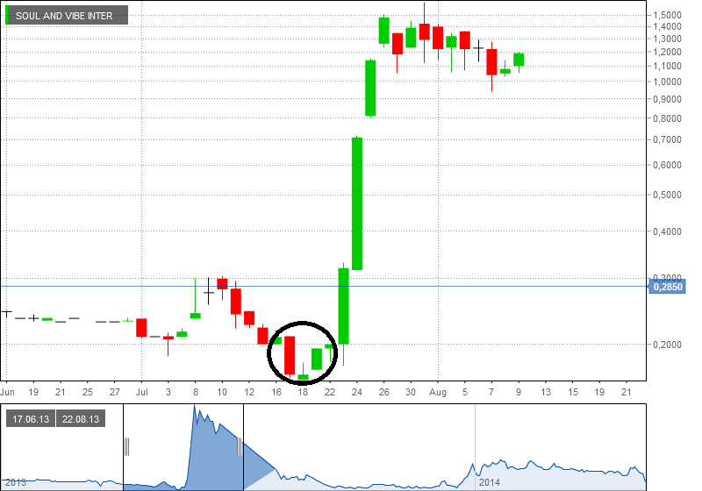This screenshot has width=702, height=491.
Task: Click the 0,7000 price axis label
Action: (667, 139)
